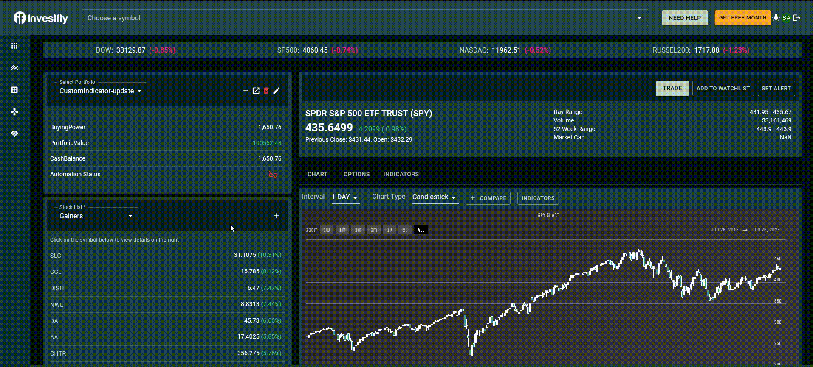This screenshot has height=367, width=813.
Task: Click the red automation status link icon
Action: point(273,175)
